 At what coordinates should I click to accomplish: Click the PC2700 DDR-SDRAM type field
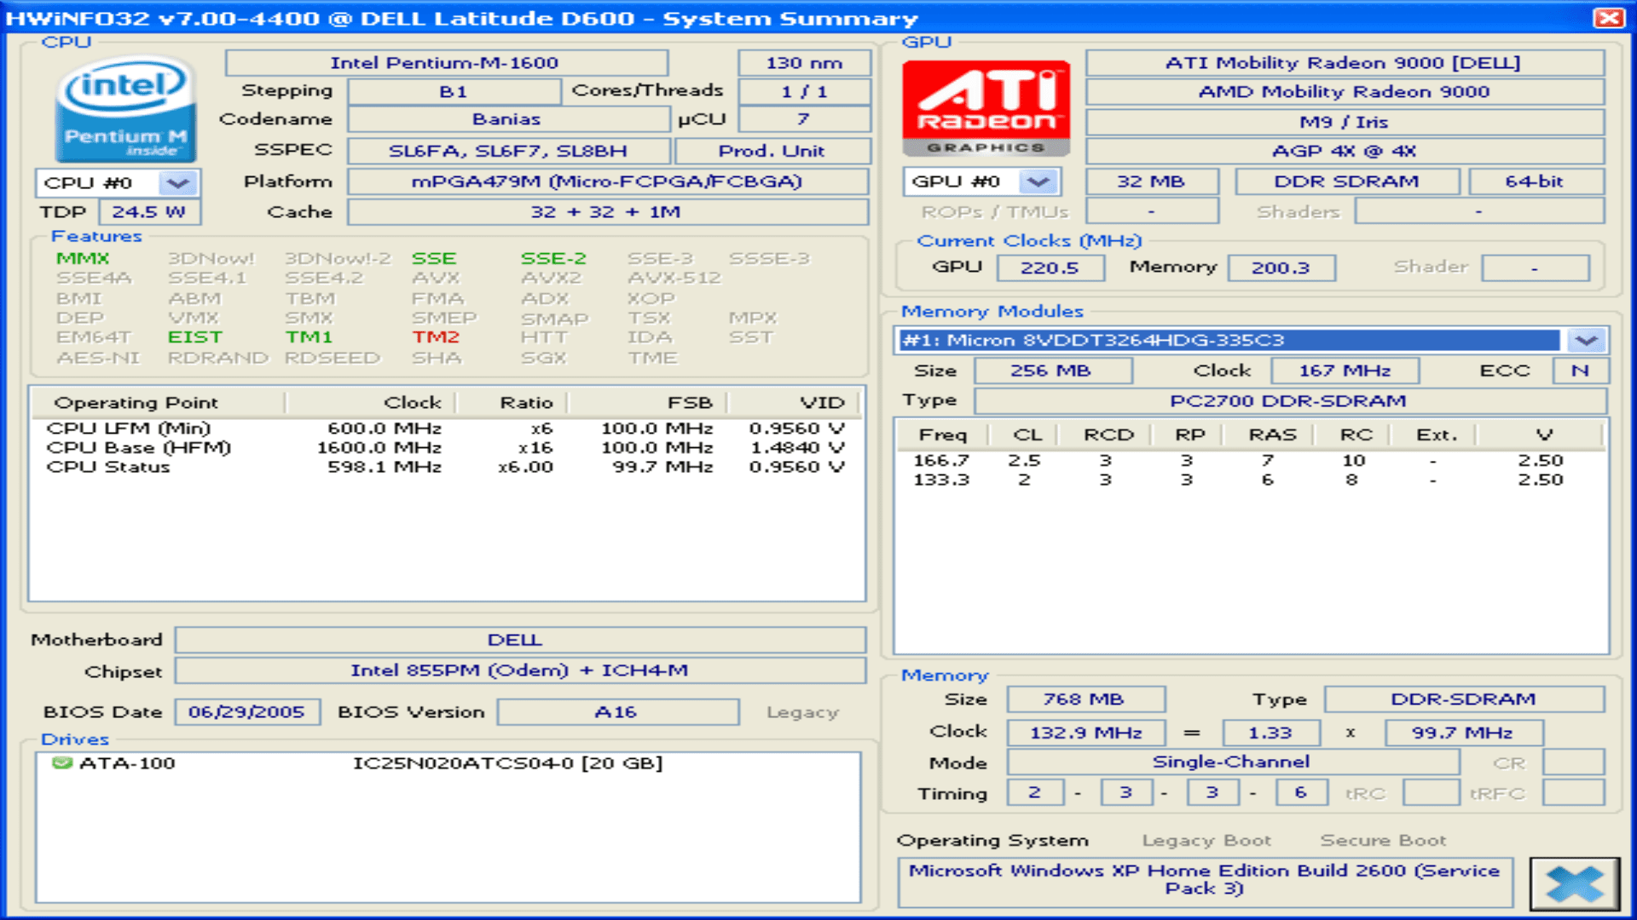coord(1289,401)
